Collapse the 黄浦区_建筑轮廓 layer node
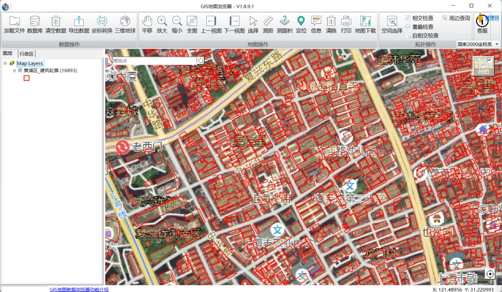This screenshot has width=502, height=292. coord(14,70)
